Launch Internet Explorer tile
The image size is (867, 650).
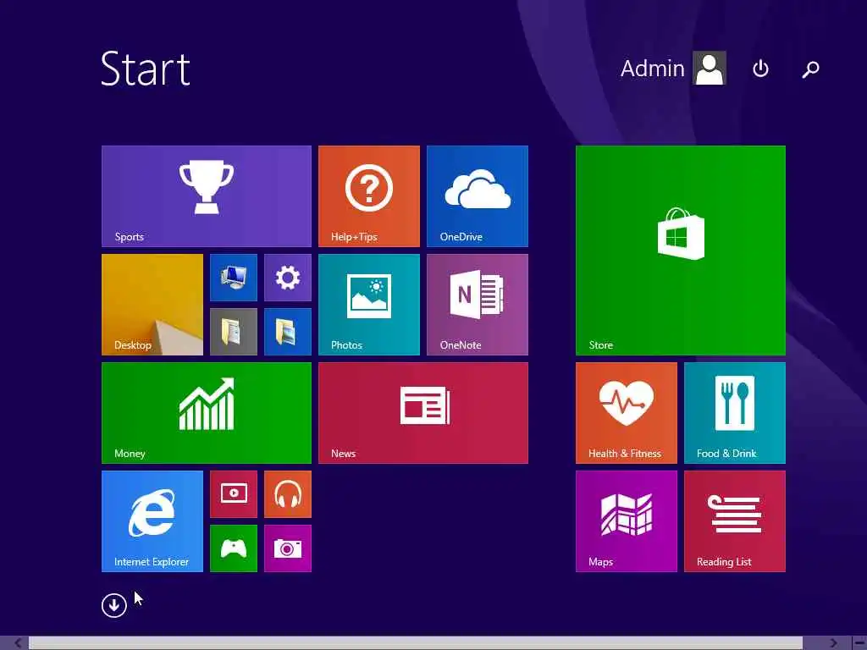tap(152, 521)
